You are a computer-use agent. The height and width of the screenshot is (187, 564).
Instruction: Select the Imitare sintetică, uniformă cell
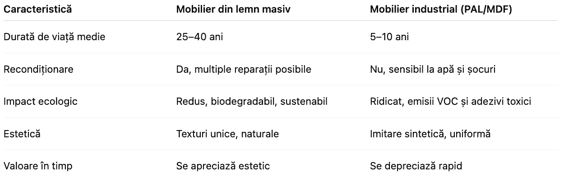click(x=430, y=134)
